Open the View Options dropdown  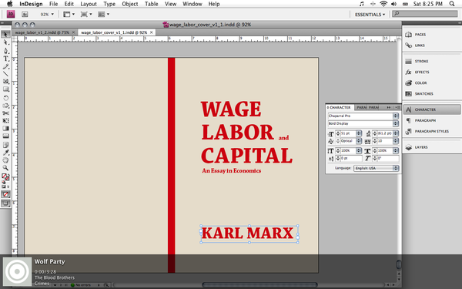click(x=69, y=14)
